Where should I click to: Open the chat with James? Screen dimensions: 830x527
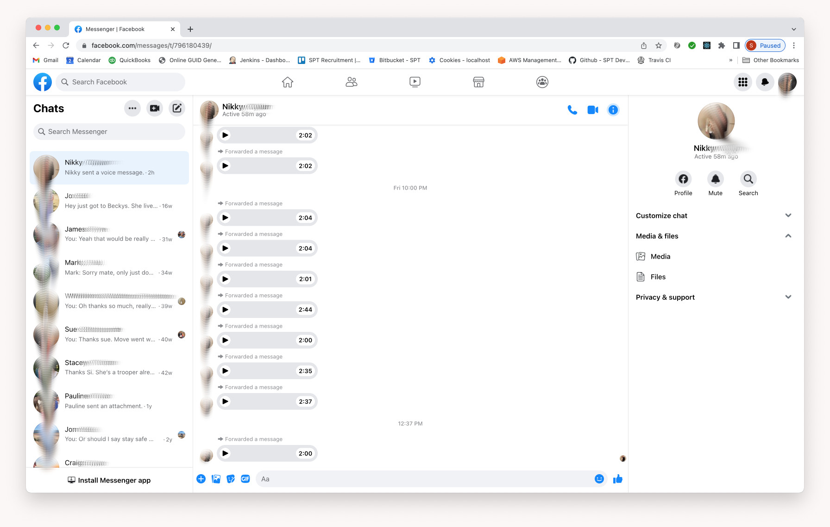[109, 235]
